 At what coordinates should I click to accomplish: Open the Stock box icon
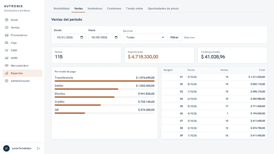coord(7,20)
